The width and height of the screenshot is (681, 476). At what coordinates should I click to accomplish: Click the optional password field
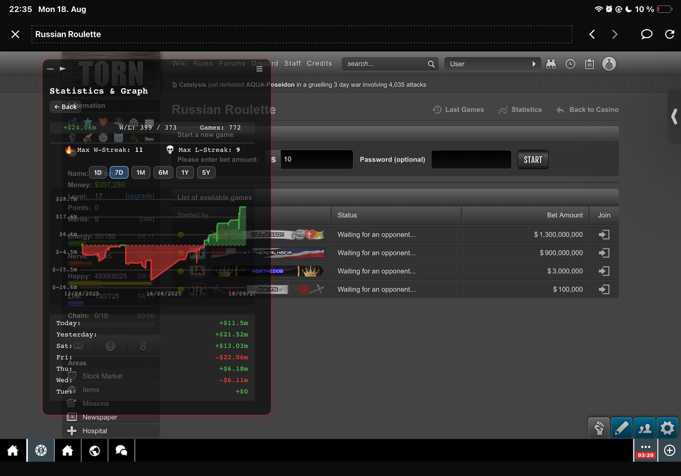pos(471,159)
